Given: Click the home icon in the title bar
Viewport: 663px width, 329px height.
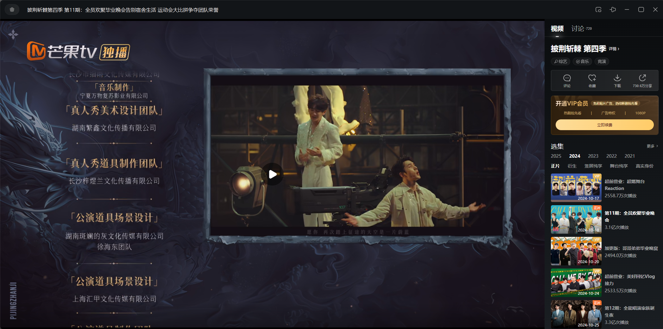Looking at the screenshot, I should pyautogui.click(x=12, y=9).
